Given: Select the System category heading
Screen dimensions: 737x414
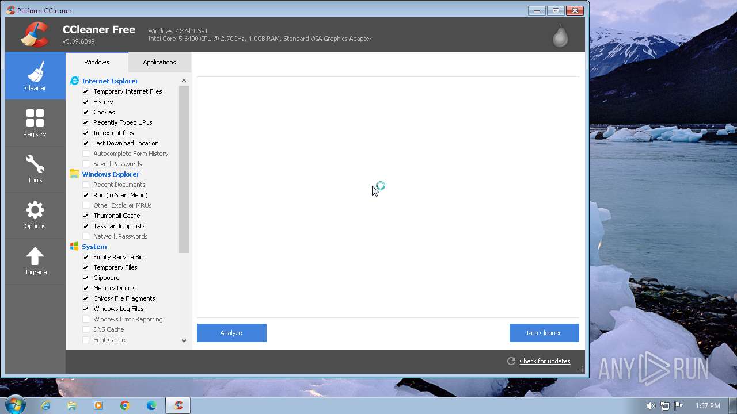Looking at the screenshot, I should click(94, 247).
